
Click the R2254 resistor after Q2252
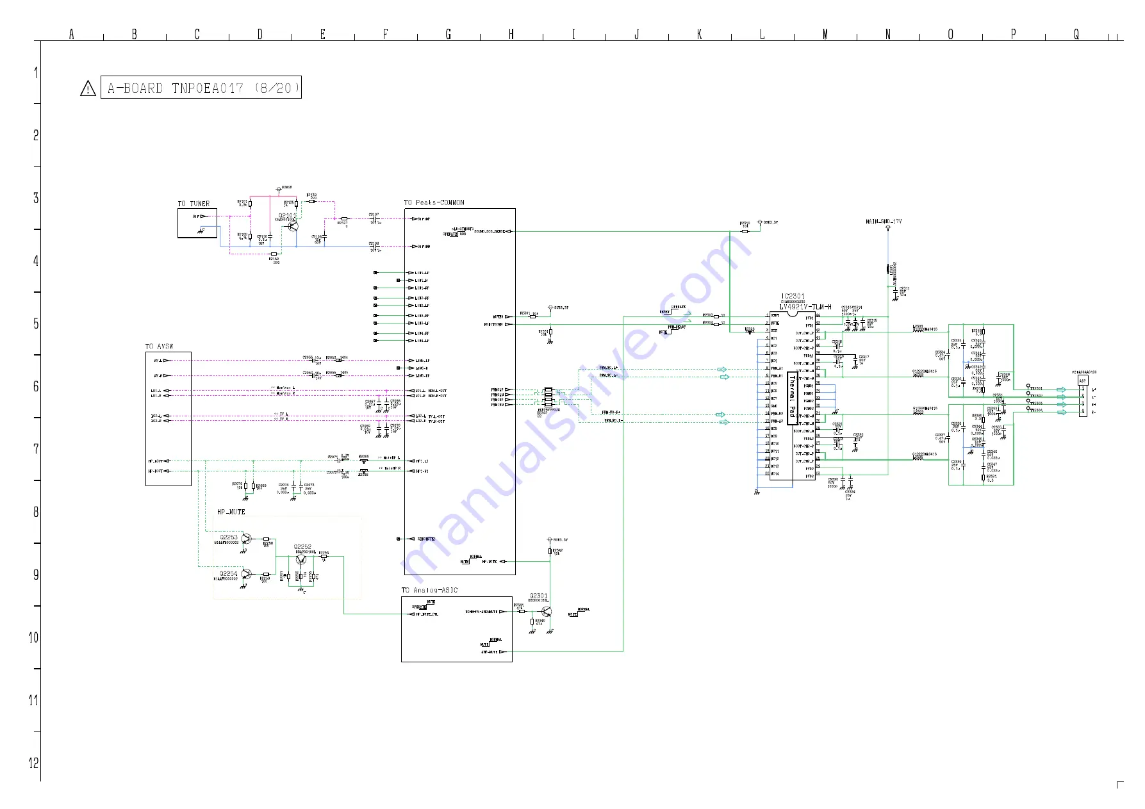coord(324,557)
